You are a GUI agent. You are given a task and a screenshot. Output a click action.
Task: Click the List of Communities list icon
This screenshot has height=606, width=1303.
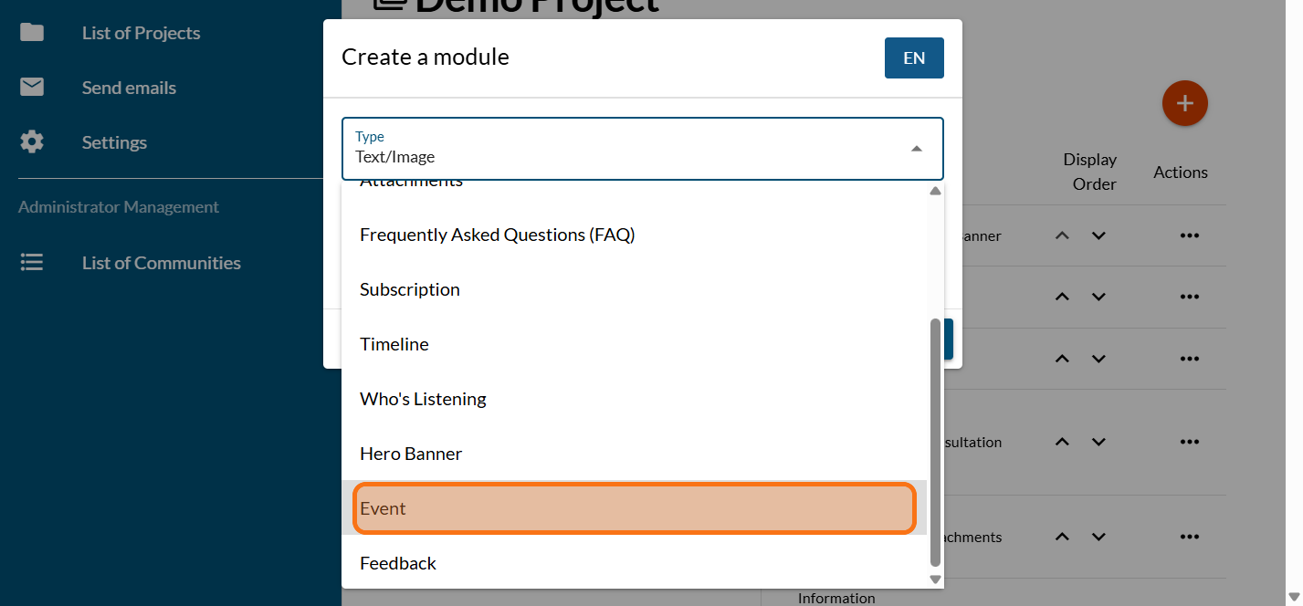click(32, 263)
